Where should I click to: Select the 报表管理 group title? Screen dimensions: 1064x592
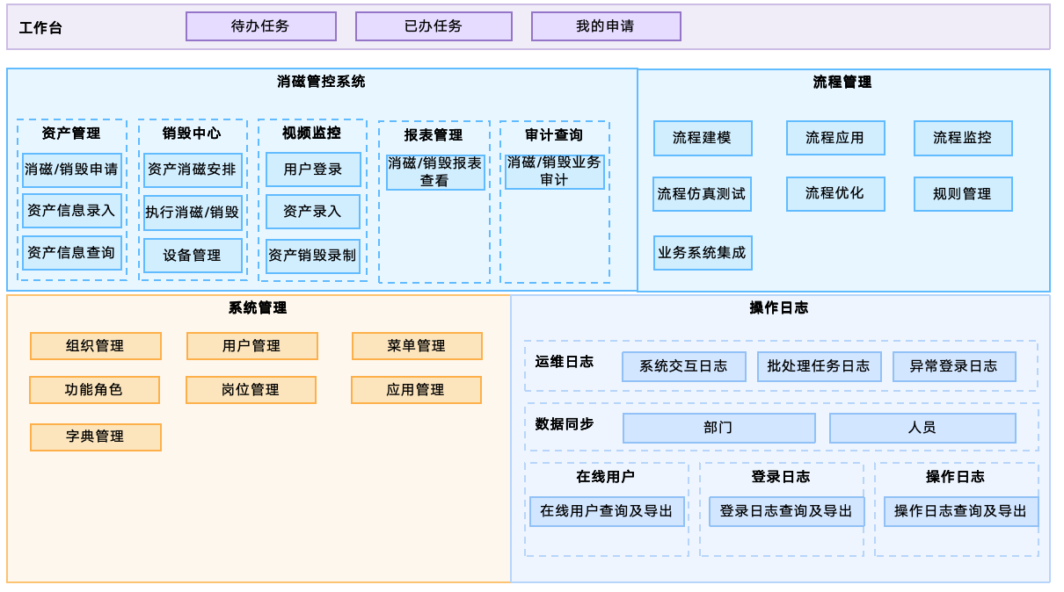[x=434, y=135]
